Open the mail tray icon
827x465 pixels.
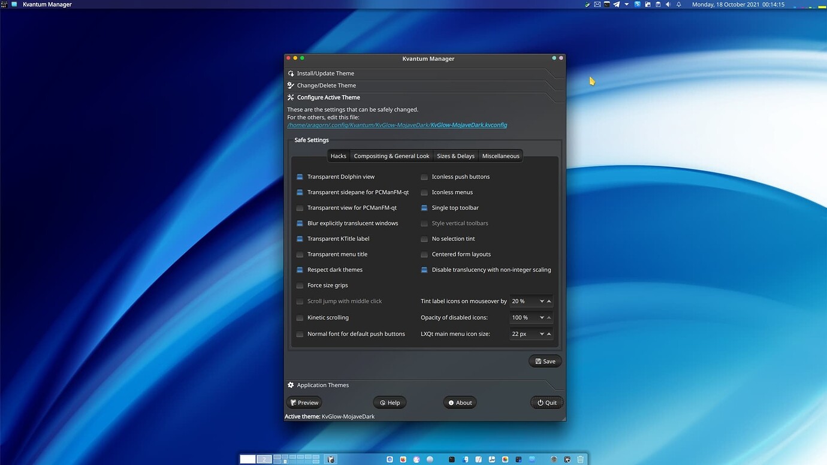tap(597, 4)
